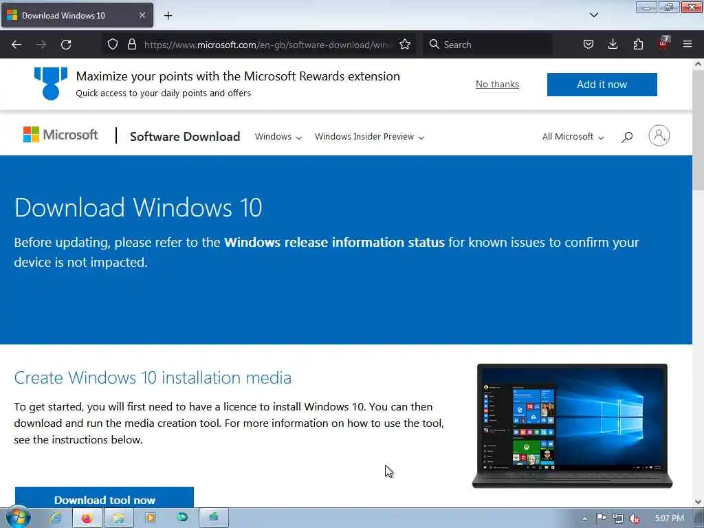Switch to Firefox in the taskbar
The image size is (704, 528).
(87, 518)
